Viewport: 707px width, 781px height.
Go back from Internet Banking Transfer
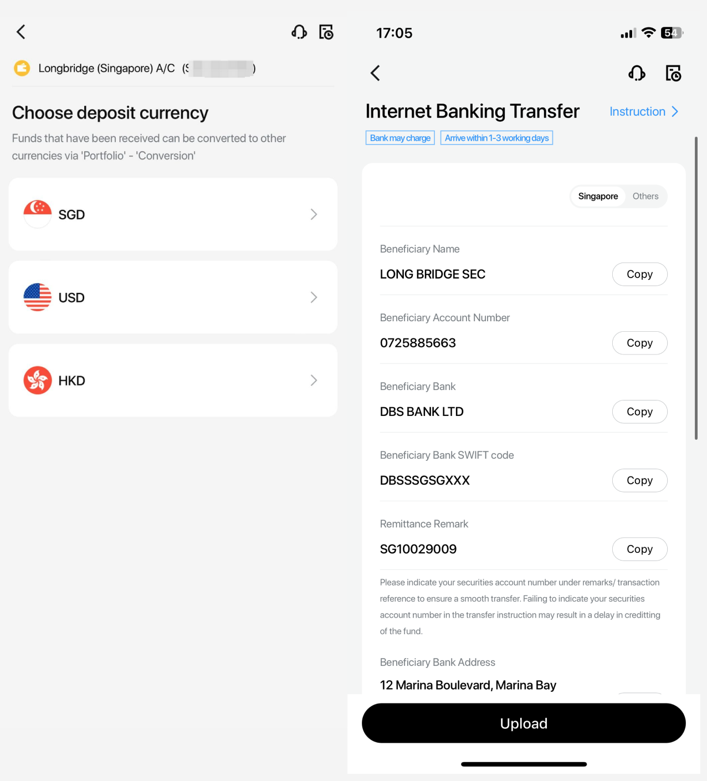coord(375,73)
